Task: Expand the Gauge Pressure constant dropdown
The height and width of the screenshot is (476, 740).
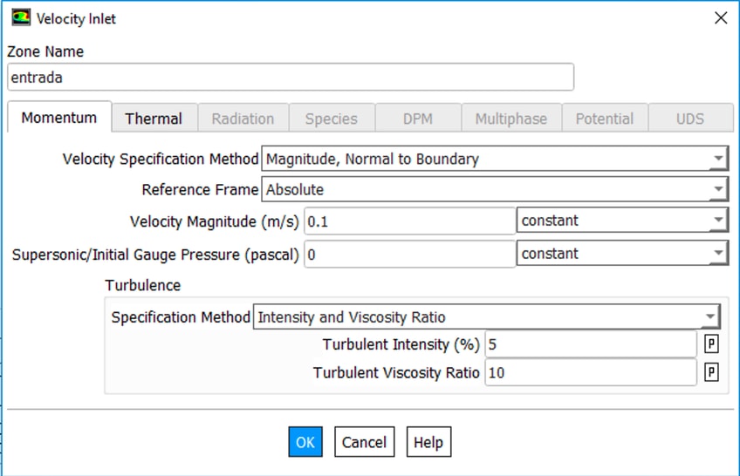Action: click(623, 254)
